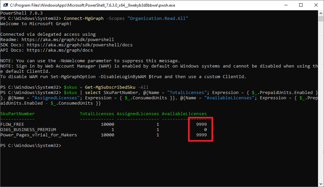Click the "Connected via delegated access using" line
This screenshot has width=324, height=187.
coord(48,34)
